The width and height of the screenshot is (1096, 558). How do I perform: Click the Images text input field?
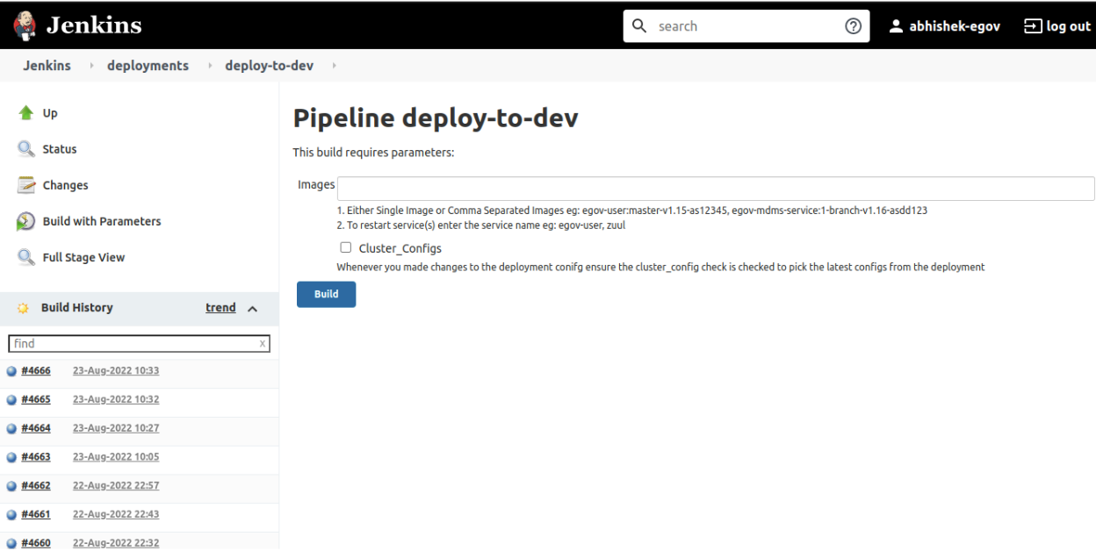pyautogui.click(x=715, y=189)
